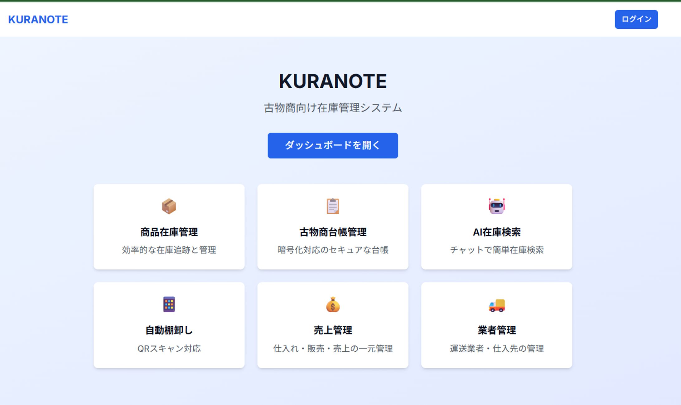Open the dashboard with ダッシュボードを開く button
Image resolution: width=681 pixels, height=405 pixels.
point(332,145)
